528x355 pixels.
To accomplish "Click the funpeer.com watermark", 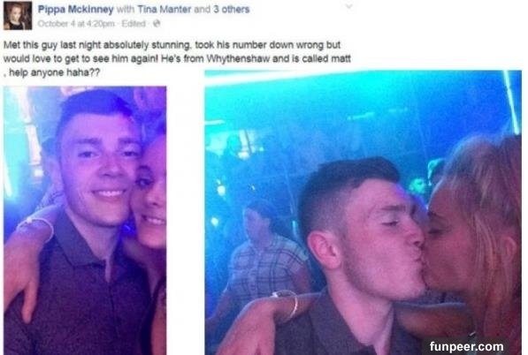I will 466,346.
